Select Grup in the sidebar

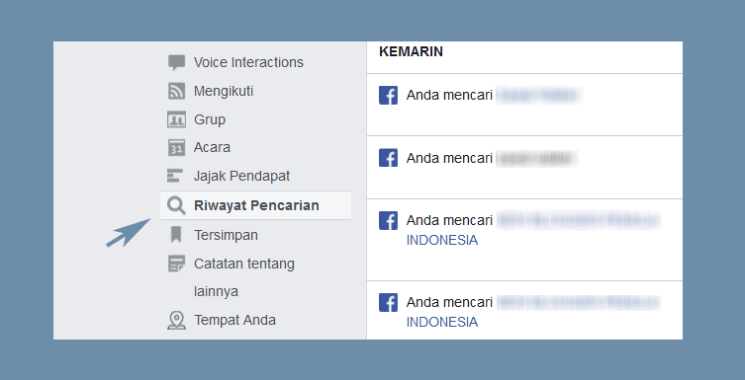point(210,119)
